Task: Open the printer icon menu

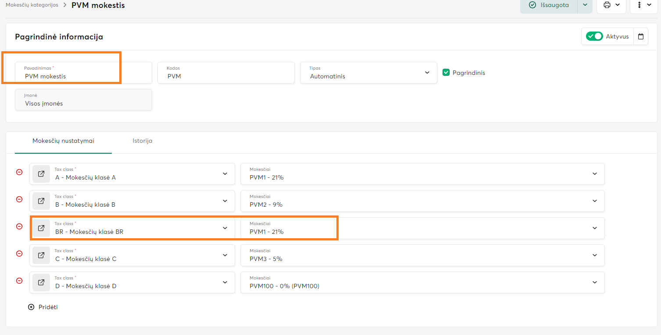Action: (611, 5)
